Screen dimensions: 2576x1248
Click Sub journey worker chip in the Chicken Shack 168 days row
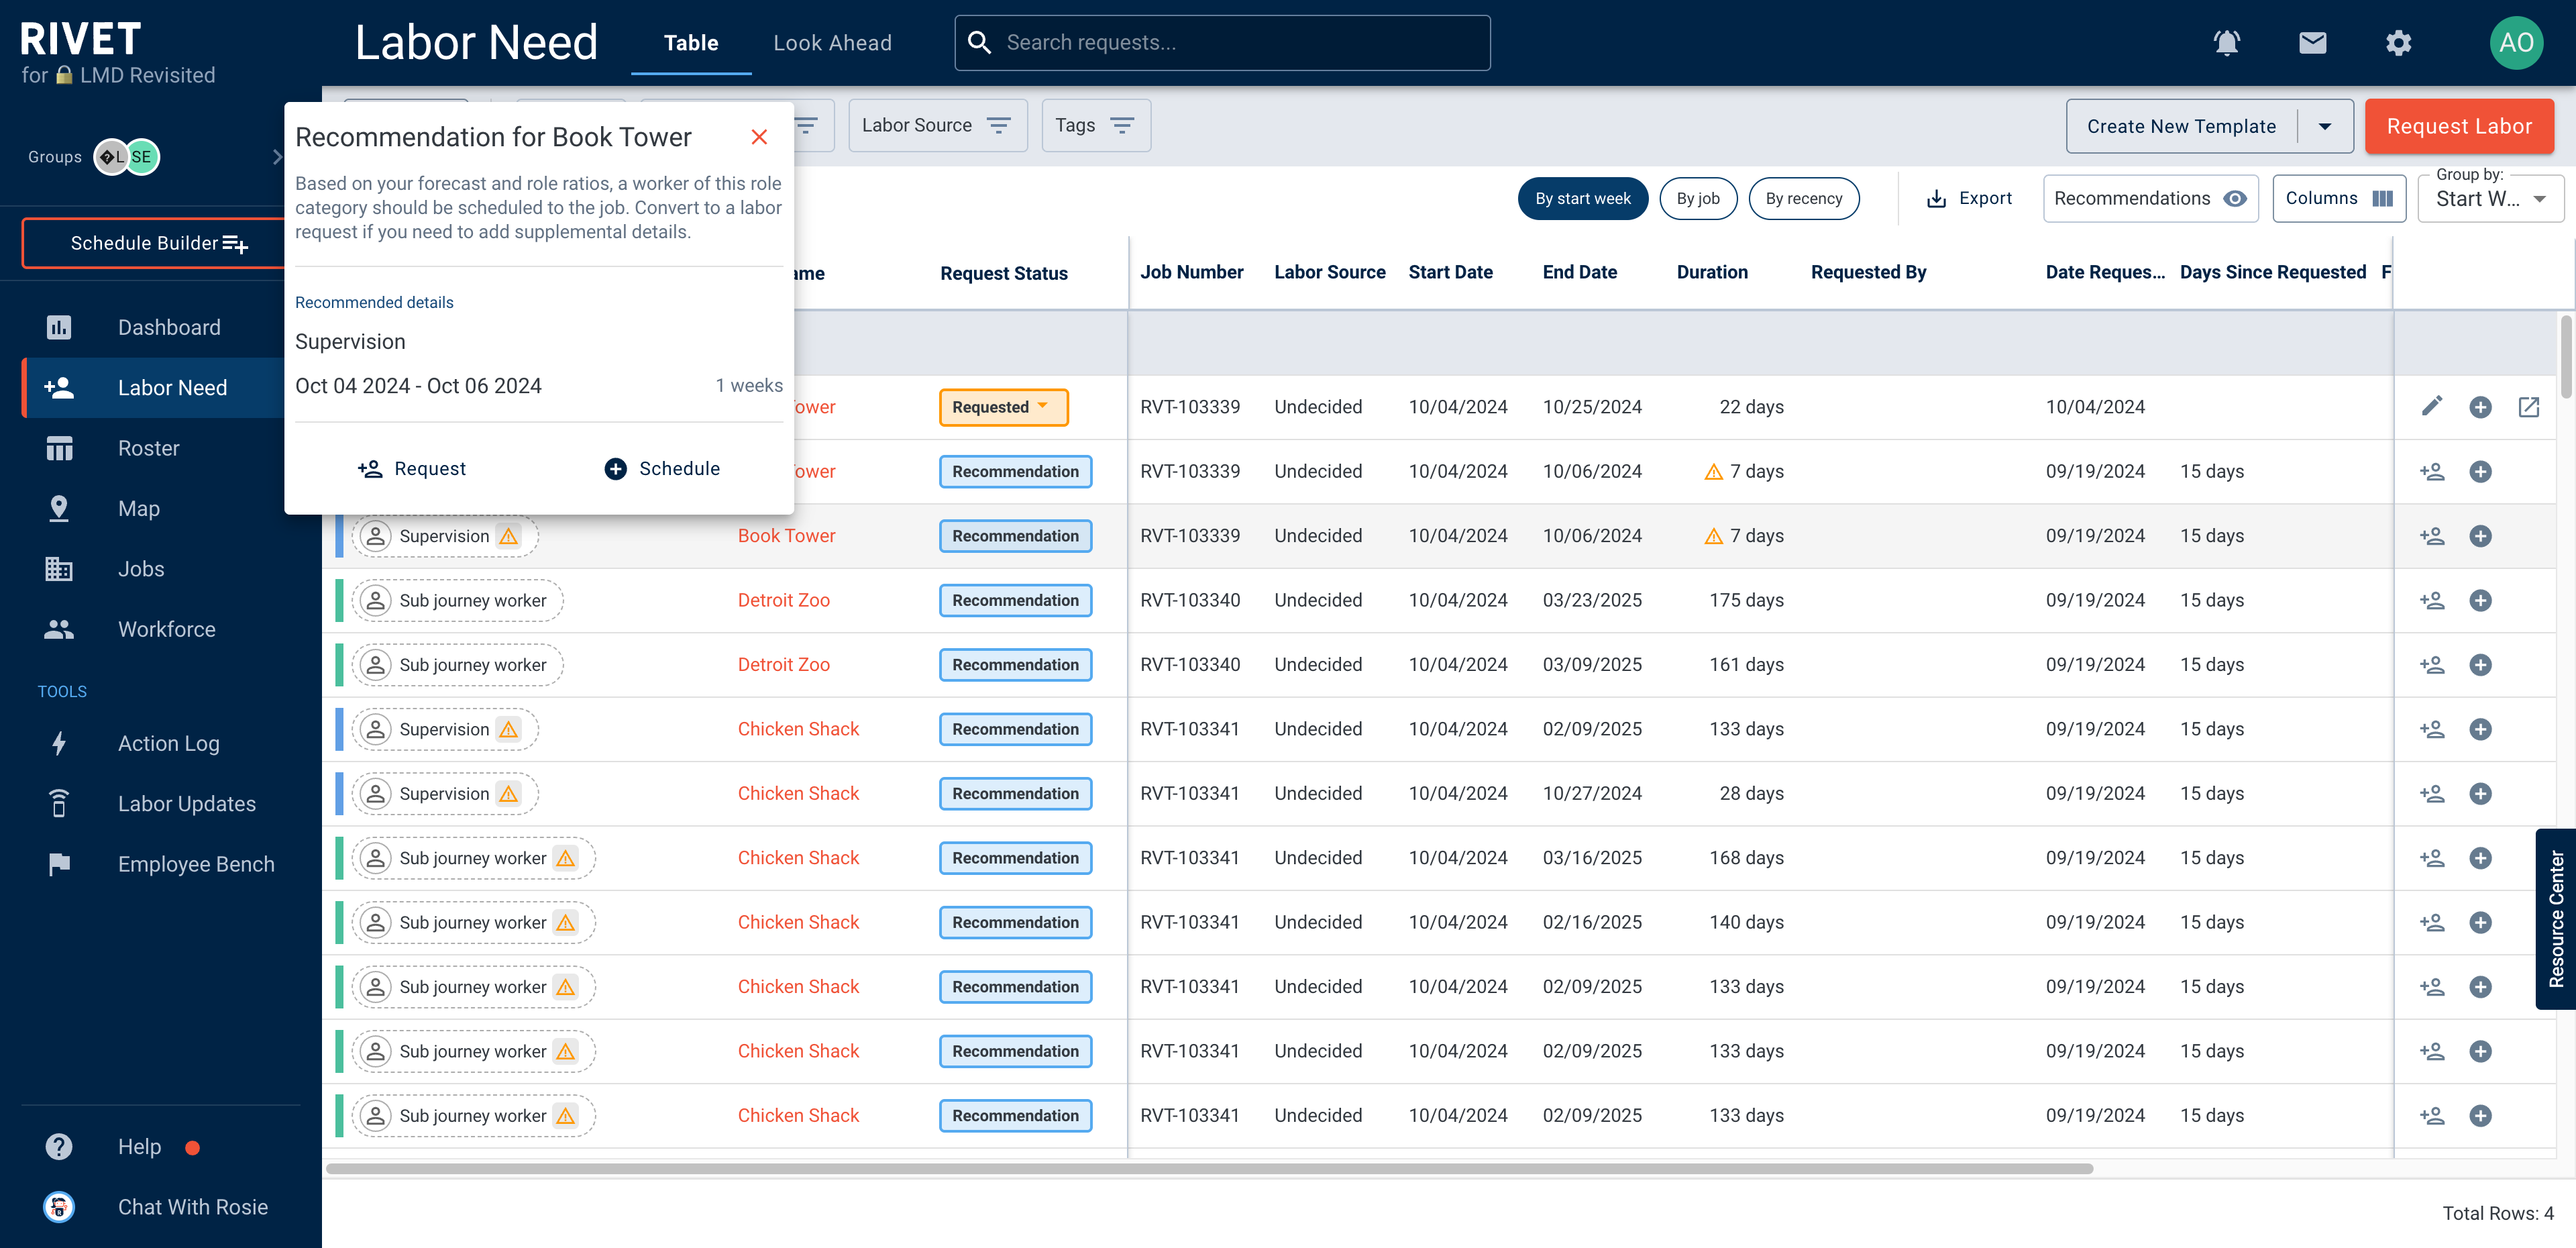click(x=473, y=858)
